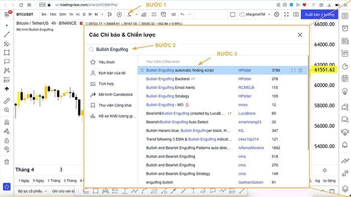This screenshot has width=351, height=197.
Task: Select Bullish Engulfing Strategy script
Action: 222,96
